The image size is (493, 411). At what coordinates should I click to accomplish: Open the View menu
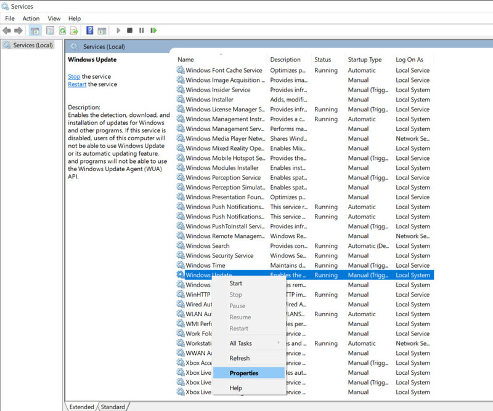click(x=54, y=18)
